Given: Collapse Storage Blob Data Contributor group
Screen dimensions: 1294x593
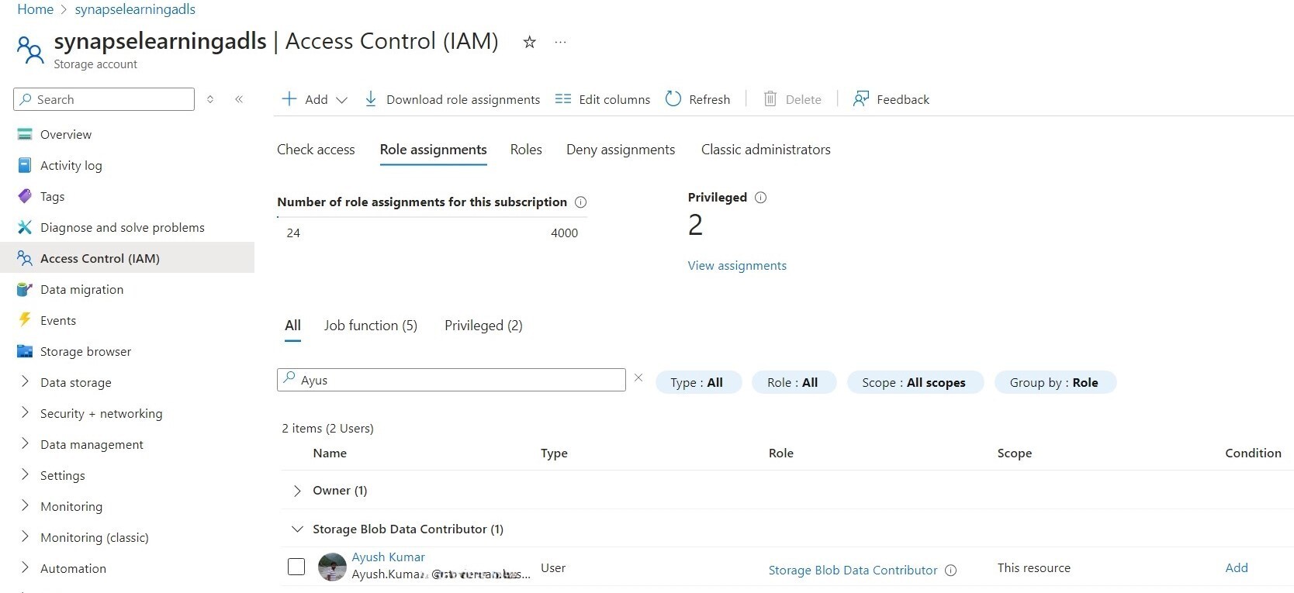Looking at the screenshot, I should pyautogui.click(x=297, y=529).
